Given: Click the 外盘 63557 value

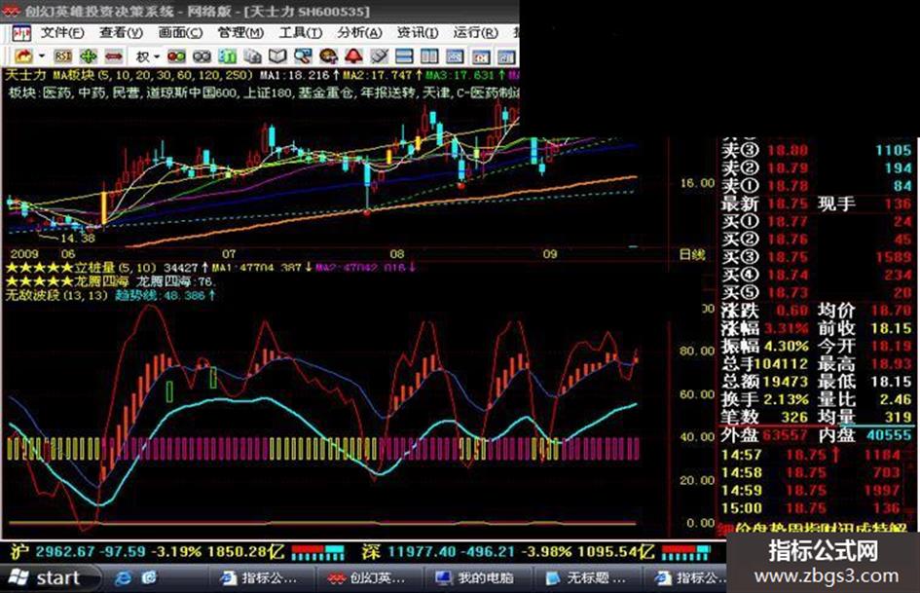Looking at the screenshot, I should click(x=787, y=435).
